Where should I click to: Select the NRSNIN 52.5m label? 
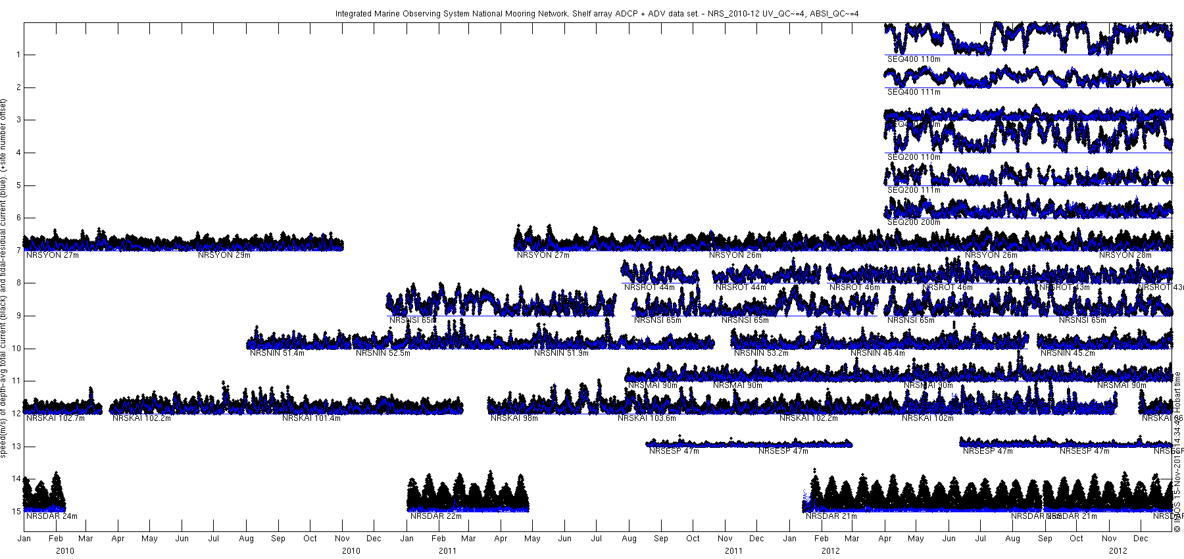point(383,353)
